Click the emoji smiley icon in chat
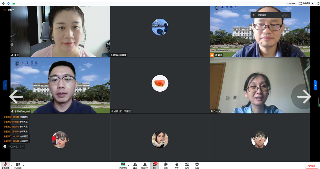Image resolution: width=320 pixels, height=169 pixels. 5,147
